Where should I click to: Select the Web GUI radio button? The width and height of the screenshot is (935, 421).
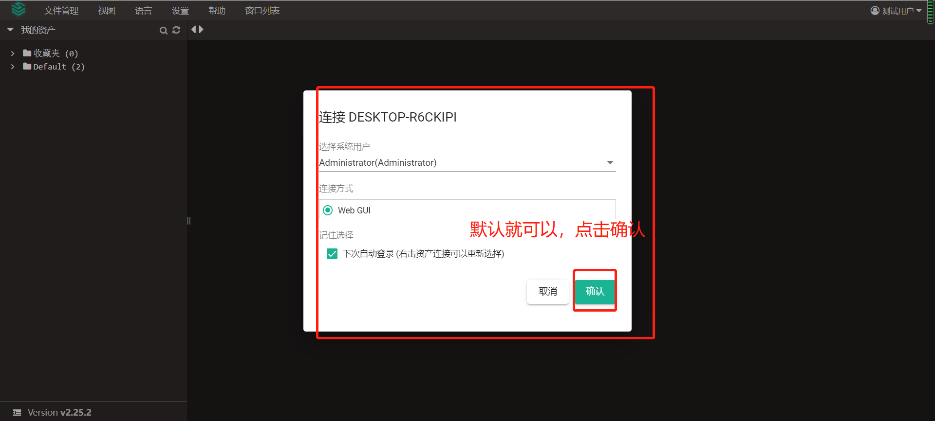click(328, 210)
